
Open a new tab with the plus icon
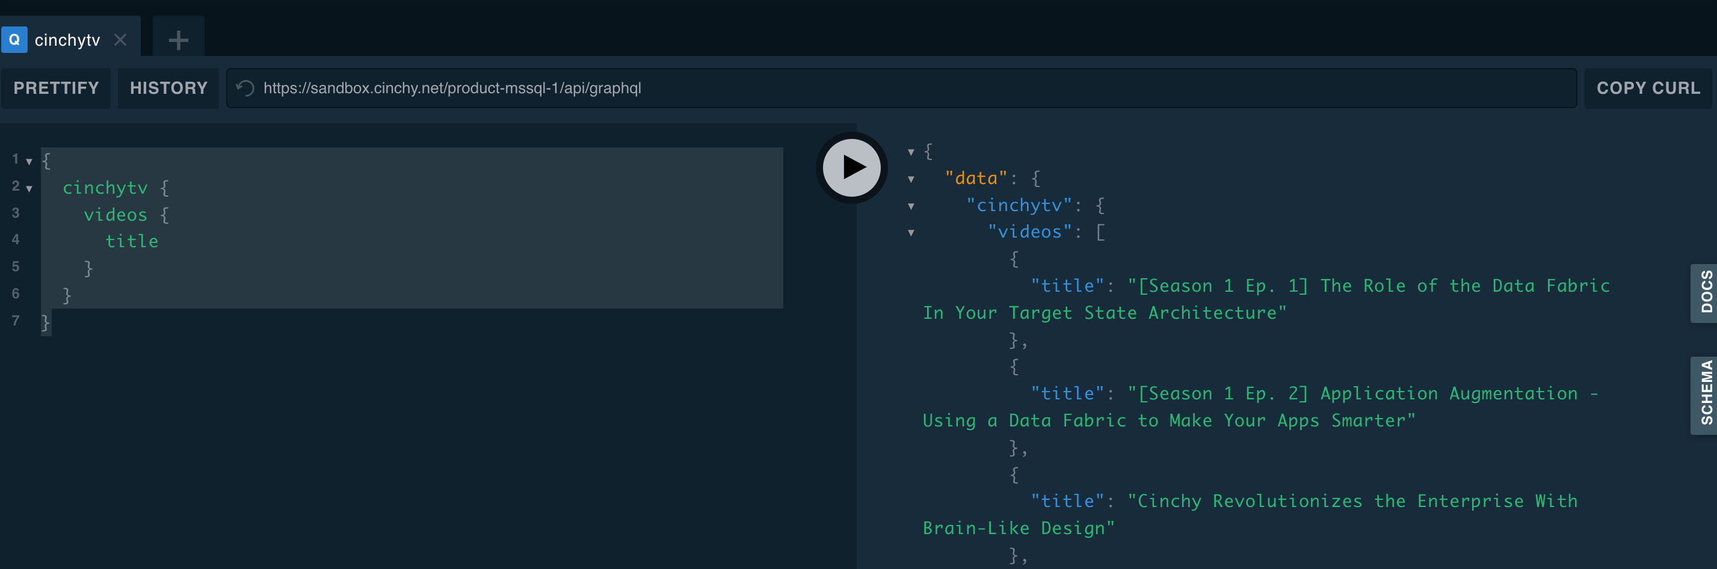177,39
